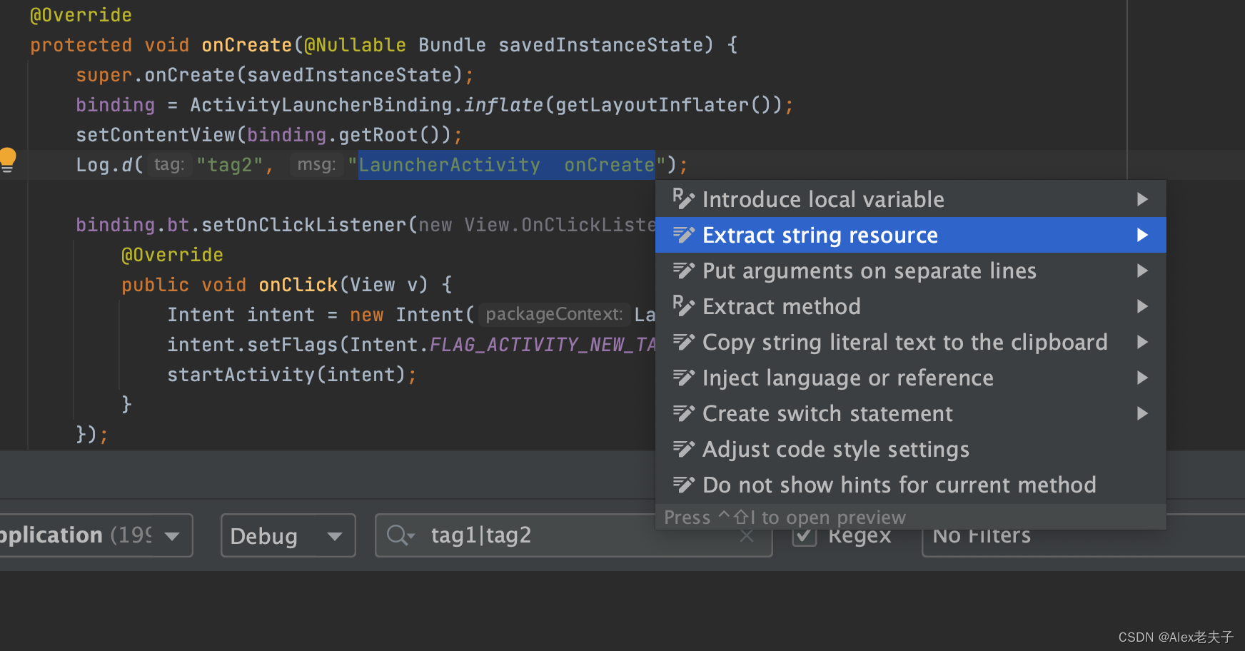Click the Create switch statement menu icon
The width and height of the screenshot is (1245, 651).
pos(683,413)
